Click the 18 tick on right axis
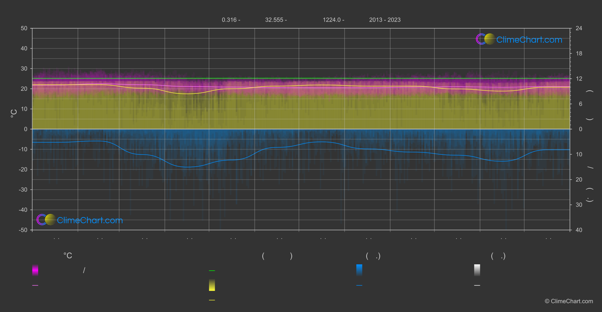Screen dimensions: 602x312 tap(579, 54)
